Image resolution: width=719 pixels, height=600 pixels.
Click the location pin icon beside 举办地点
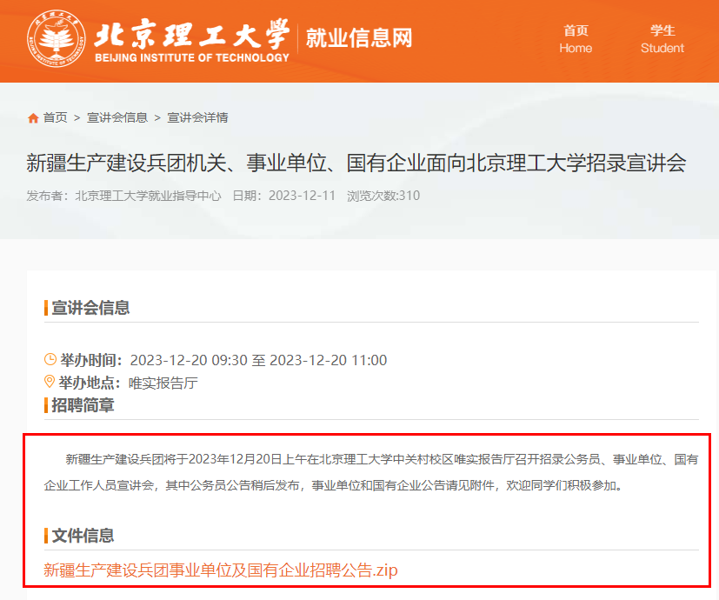coord(49,381)
